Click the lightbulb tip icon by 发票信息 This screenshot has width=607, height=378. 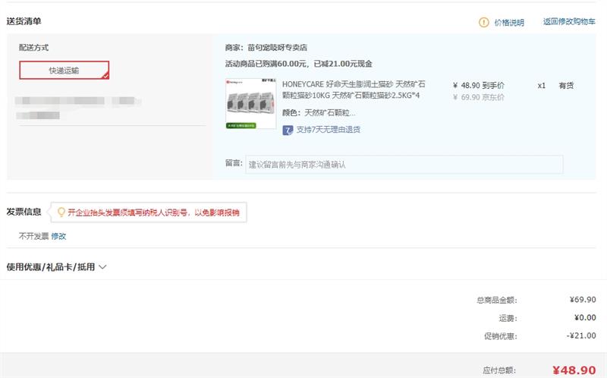pos(61,213)
